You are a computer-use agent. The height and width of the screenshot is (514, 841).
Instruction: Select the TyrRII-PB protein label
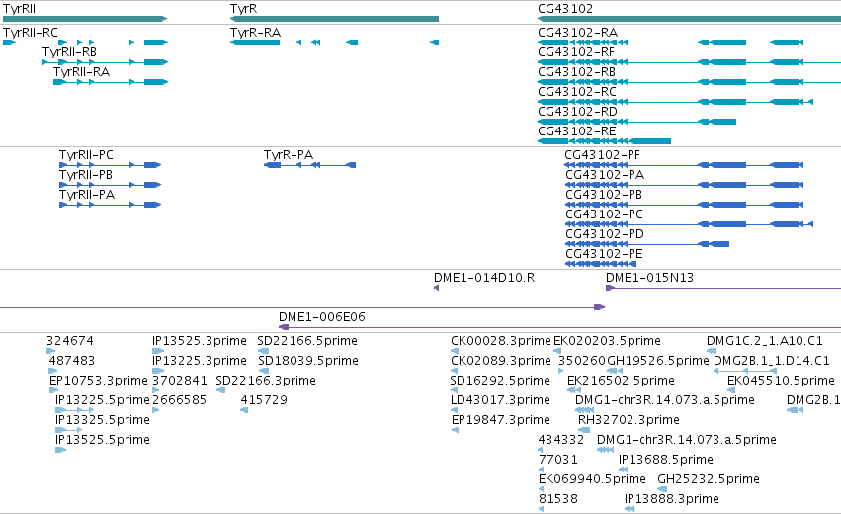[86, 175]
